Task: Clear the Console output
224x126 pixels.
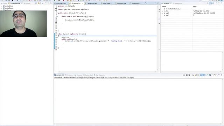Action: 193,75
